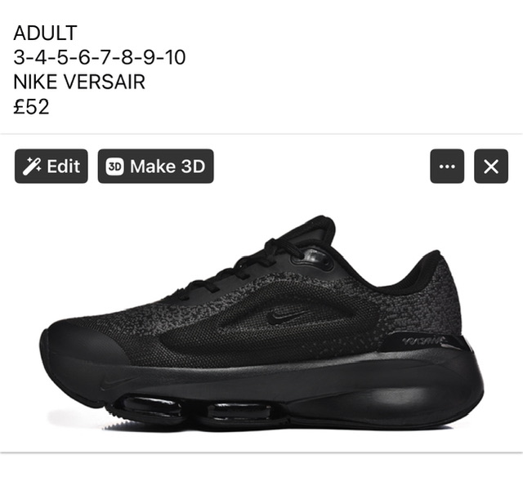Image resolution: width=523 pixels, height=481 pixels.
Task: Remove the photo with the X button
Action: [x=491, y=166]
